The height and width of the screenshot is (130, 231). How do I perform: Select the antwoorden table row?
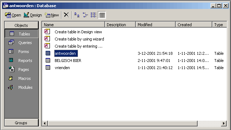[x=66, y=53]
